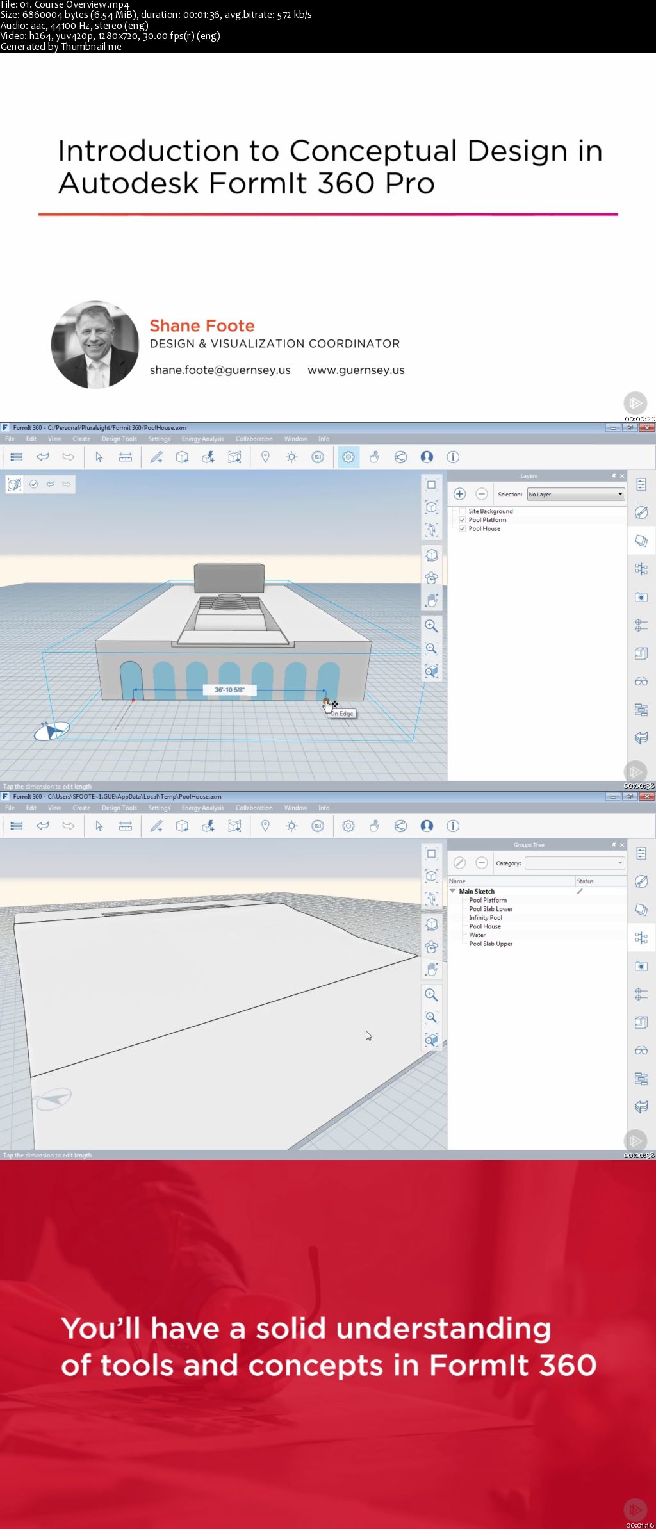Click the highlighted Settings gear in Layers-panel frame
The image size is (656, 1529).
pyautogui.click(x=348, y=457)
